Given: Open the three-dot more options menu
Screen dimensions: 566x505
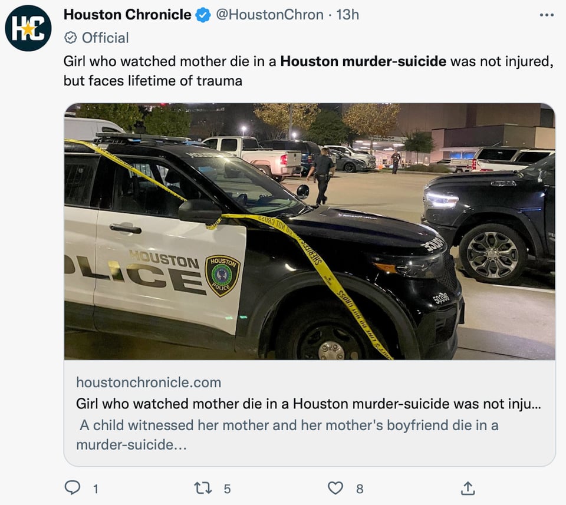Looking at the screenshot, I should point(547,15).
